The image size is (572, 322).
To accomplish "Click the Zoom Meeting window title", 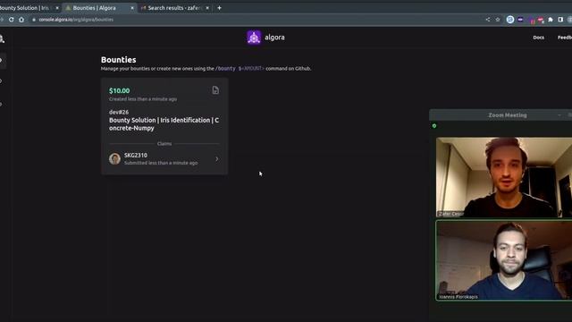I will click(x=508, y=115).
